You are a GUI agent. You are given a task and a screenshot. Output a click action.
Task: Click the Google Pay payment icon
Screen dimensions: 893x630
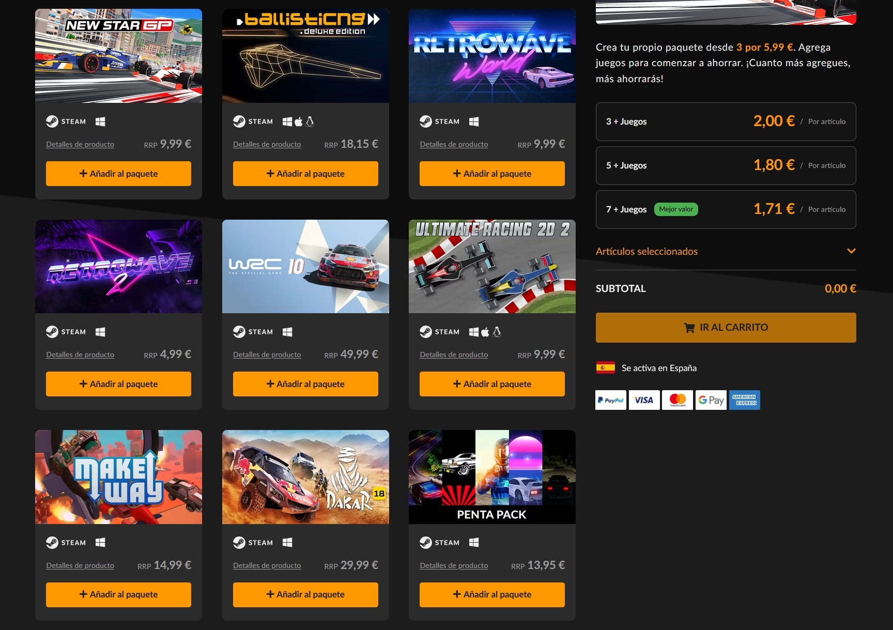[711, 400]
